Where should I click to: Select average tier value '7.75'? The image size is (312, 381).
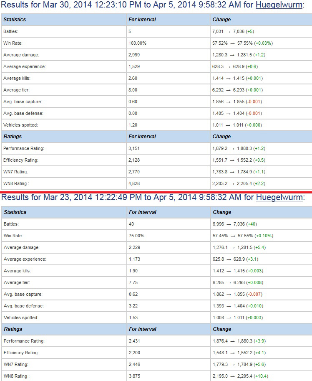pyautogui.click(x=133, y=282)
